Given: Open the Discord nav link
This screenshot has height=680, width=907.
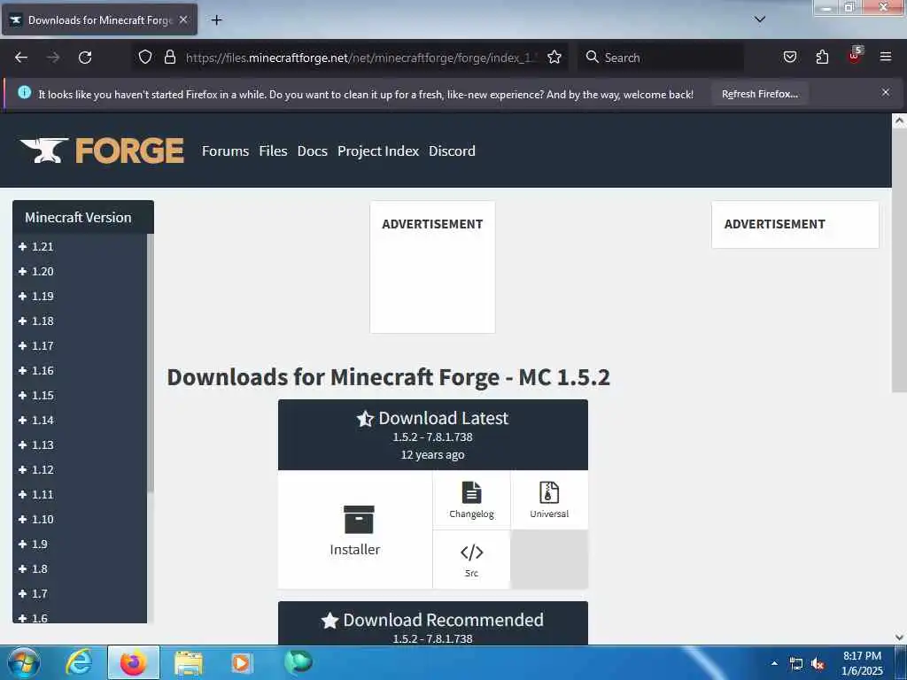Looking at the screenshot, I should 452,151.
